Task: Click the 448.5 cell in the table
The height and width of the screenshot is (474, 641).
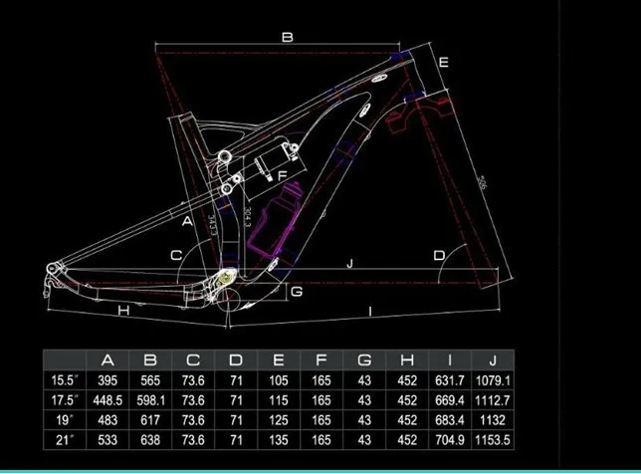Action: (107, 400)
